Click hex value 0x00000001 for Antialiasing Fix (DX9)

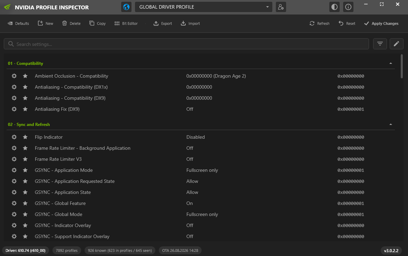click(x=351, y=109)
